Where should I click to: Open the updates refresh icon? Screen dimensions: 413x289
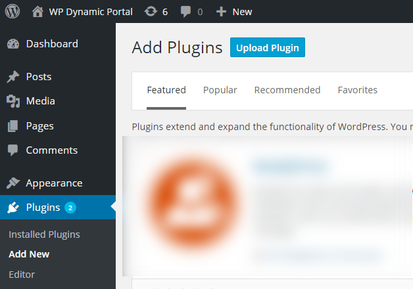click(151, 12)
